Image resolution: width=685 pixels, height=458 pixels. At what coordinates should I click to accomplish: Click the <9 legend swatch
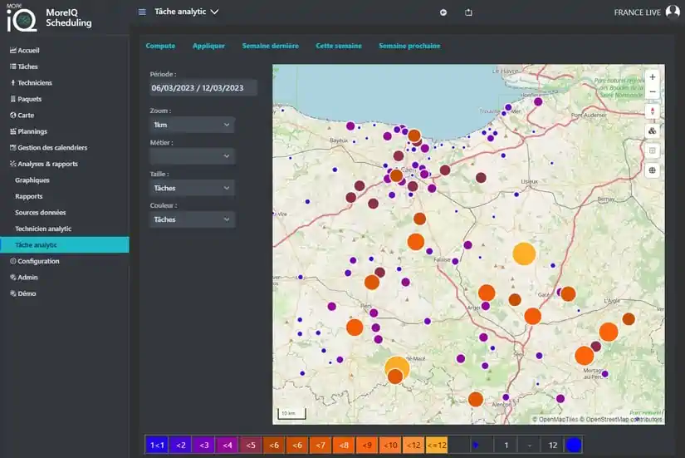click(x=367, y=445)
